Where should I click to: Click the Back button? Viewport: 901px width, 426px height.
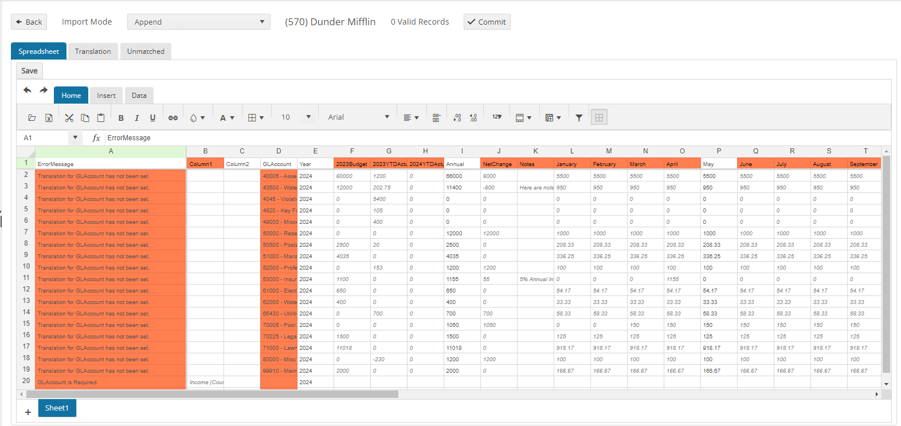29,22
